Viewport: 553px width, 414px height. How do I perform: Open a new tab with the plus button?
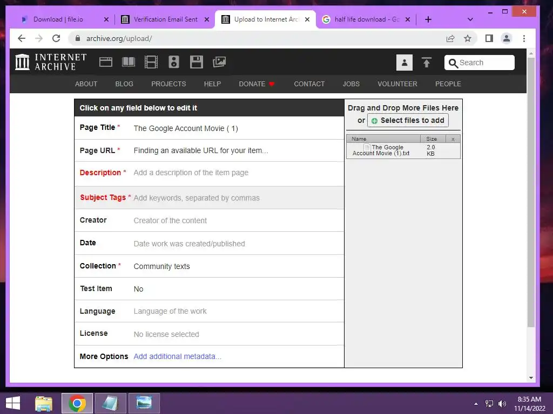point(428,19)
